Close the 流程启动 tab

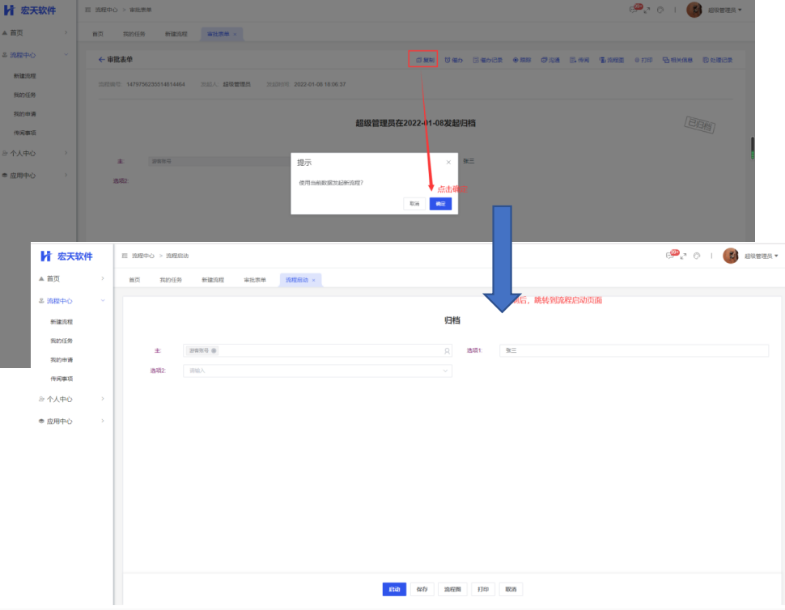tap(314, 280)
